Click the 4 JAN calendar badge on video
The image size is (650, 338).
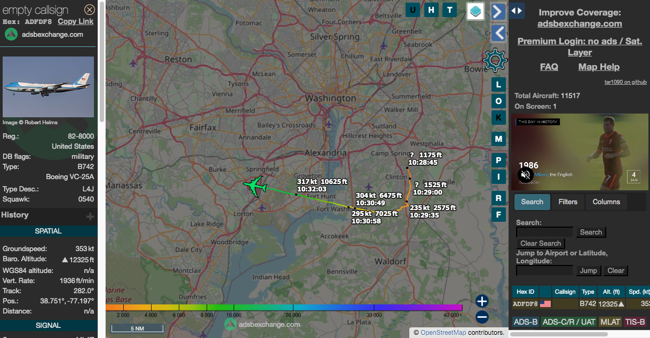pos(633,176)
